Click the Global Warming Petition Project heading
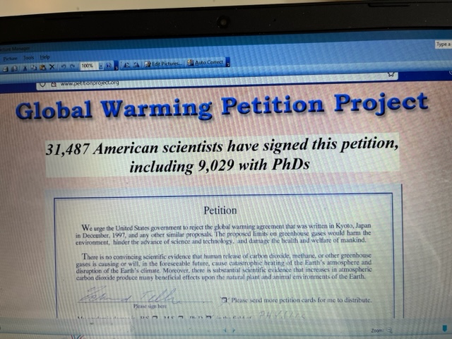Viewport: 452px width, 339px height. click(x=222, y=107)
